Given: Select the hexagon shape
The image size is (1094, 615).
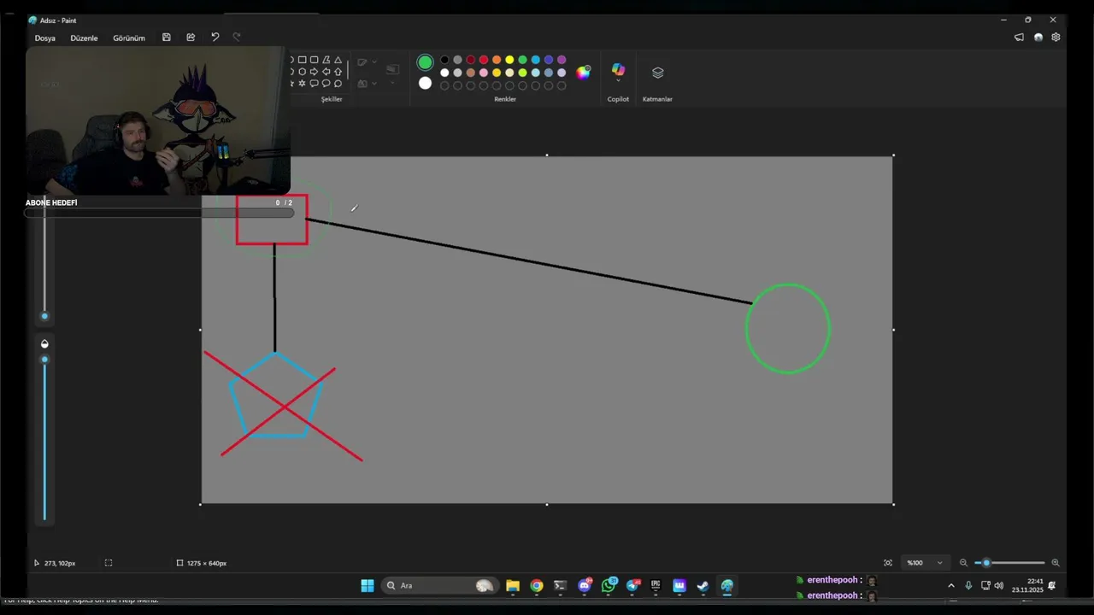Looking at the screenshot, I should 303,72.
